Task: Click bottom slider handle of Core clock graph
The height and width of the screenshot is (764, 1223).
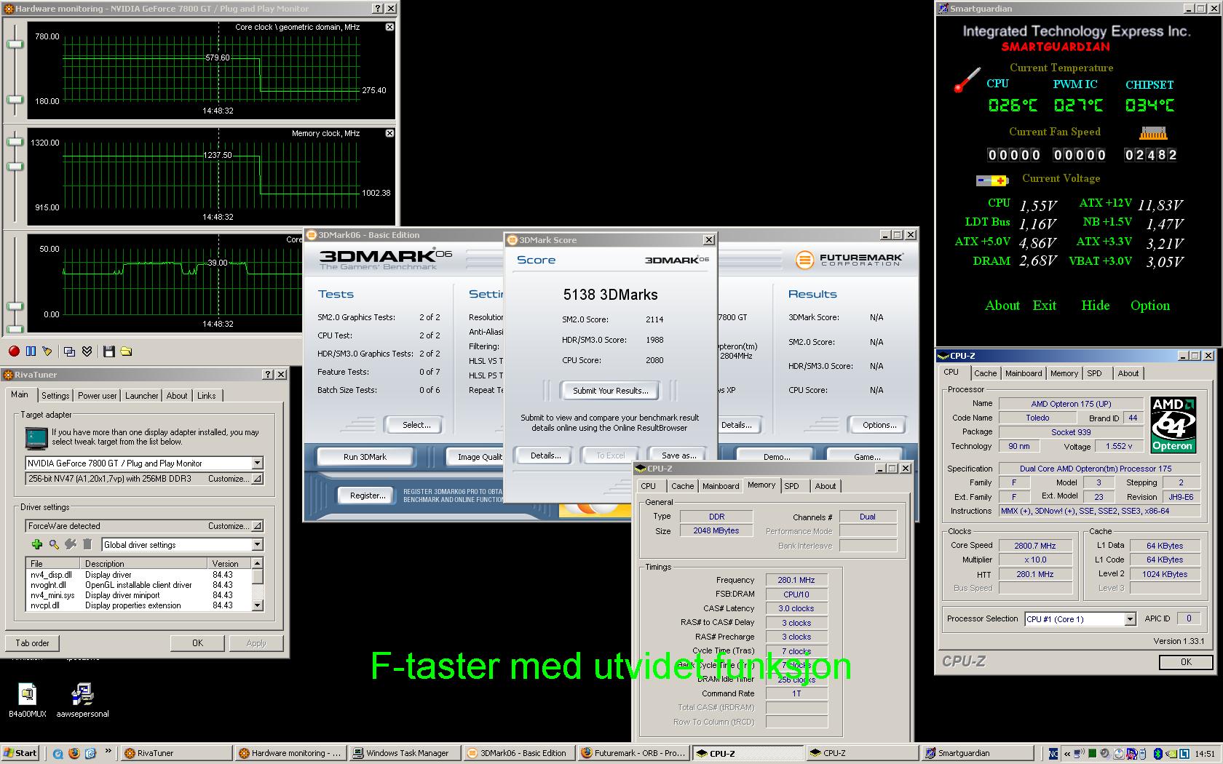Action: pos(15,99)
